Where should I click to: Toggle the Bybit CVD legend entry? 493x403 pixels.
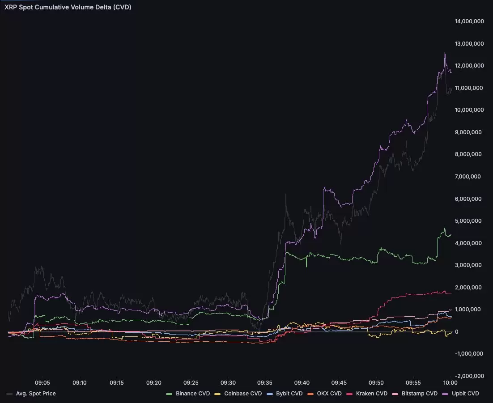[285, 394]
